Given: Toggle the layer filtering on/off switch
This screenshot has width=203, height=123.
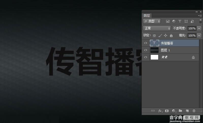Looking at the screenshot, I should [x=200, y=21].
